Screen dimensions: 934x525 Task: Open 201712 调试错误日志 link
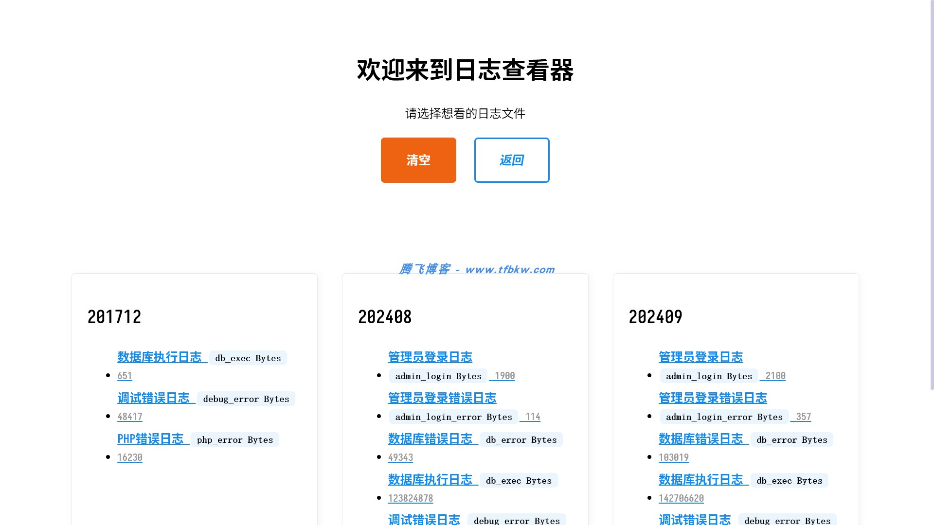pos(153,398)
